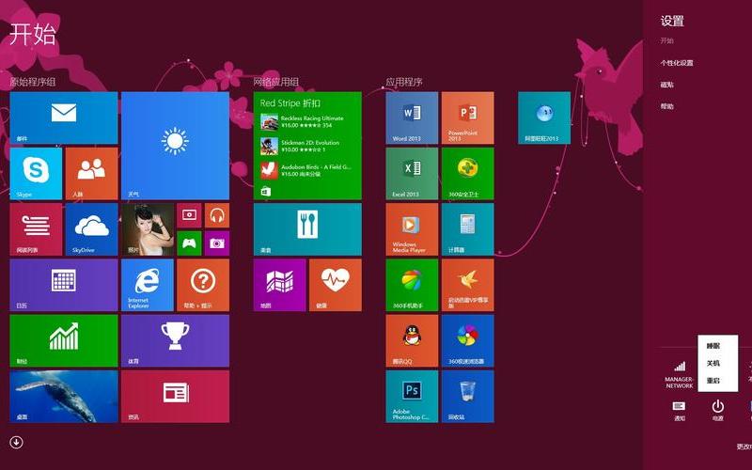This screenshot has height=470, width=752.
Task: Open 磁贴 (Tiles) in Settings pane
Action: tap(666, 85)
